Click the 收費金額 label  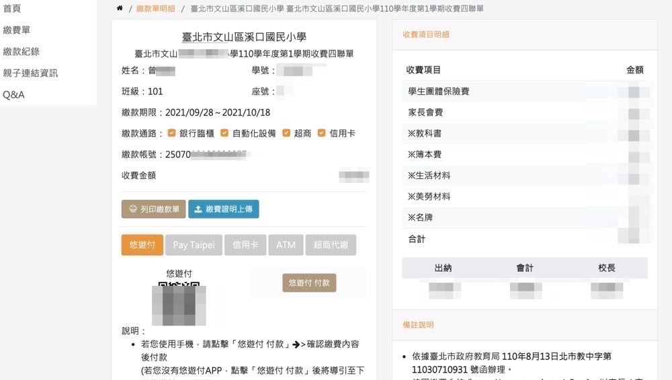pyautogui.click(x=139, y=176)
